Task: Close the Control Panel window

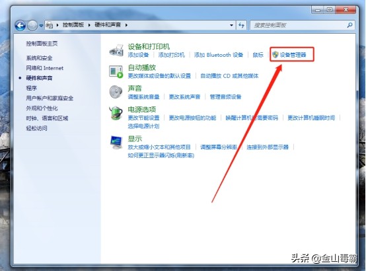Action: [x=346, y=10]
